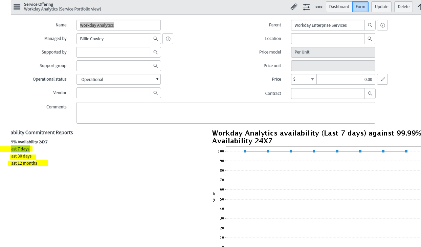Open Last 7 days availability report

click(x=20, y=149)
